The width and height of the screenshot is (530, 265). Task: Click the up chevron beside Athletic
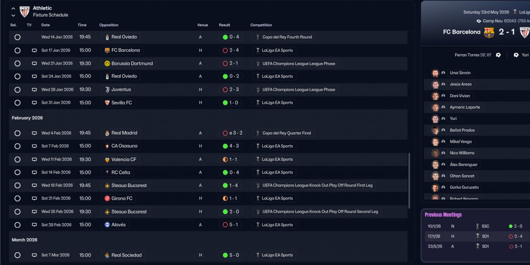click(x=13, y=8)
